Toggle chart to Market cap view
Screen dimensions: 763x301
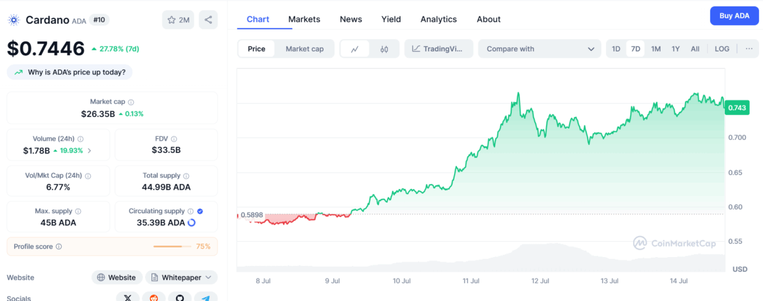coord(305,49)
